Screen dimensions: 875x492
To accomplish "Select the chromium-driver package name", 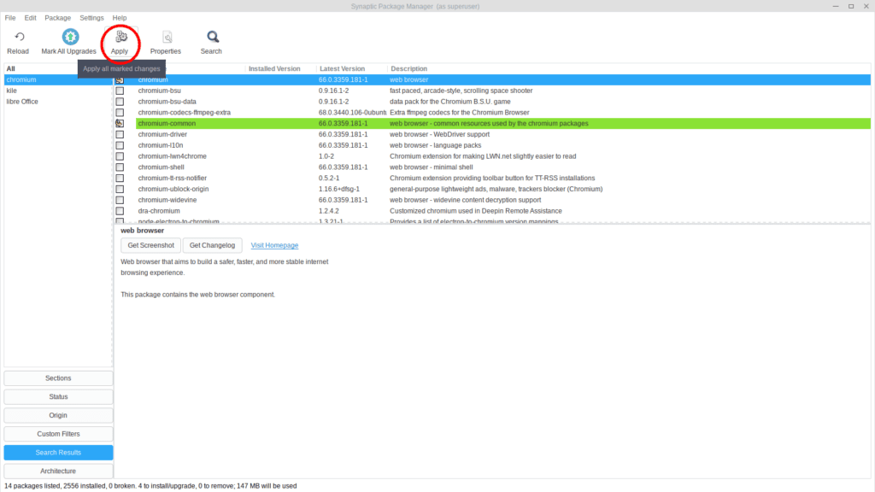I will pyautogui.click(x=162, y=134).
